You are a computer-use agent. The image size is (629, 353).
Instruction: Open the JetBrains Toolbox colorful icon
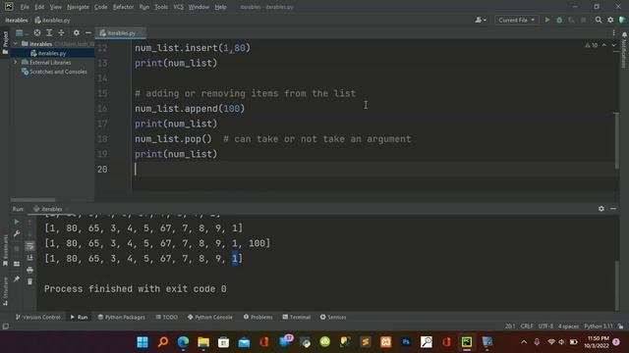(622, 20)
